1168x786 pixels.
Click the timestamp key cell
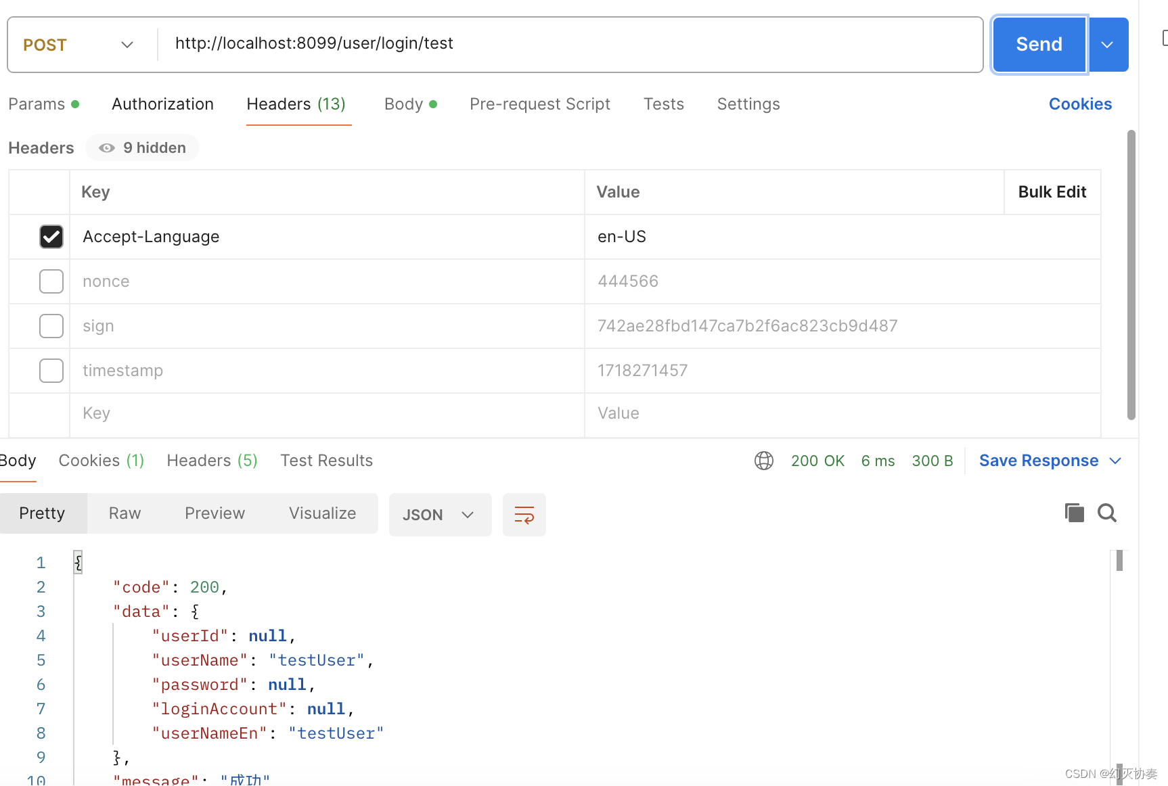(x=327, y=371)
